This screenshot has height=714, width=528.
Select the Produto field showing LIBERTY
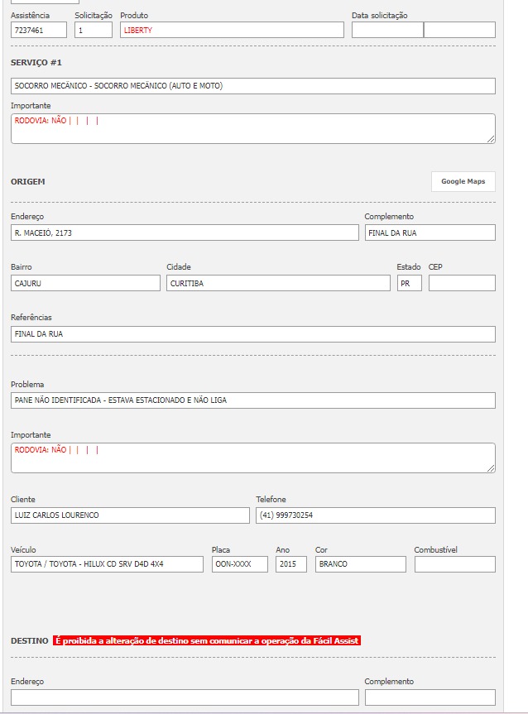pos(232,30)
